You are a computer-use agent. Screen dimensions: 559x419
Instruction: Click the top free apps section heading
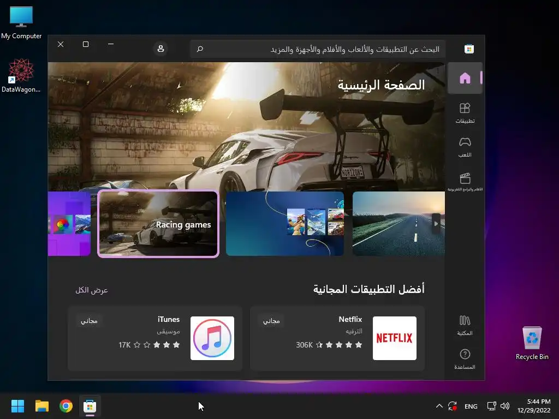pos(369,289)
